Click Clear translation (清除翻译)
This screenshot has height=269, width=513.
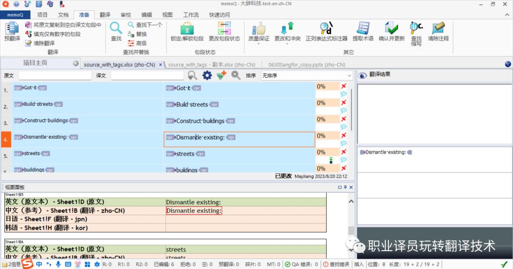tap(40, 43)
